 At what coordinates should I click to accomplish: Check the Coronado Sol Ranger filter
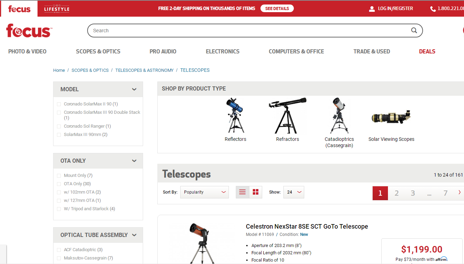click(x=59, y=126)
